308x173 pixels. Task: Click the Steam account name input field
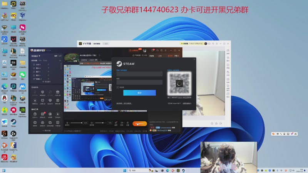(x=139, y=74)
